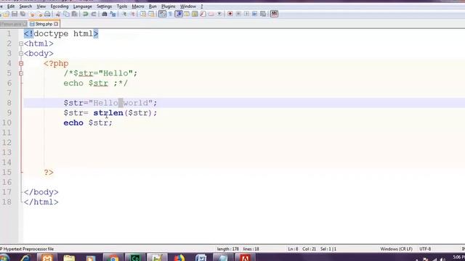Screen dimensions: 465x261
Task: Toggle word wrap in the toolbar
Action: coord(162,14)
